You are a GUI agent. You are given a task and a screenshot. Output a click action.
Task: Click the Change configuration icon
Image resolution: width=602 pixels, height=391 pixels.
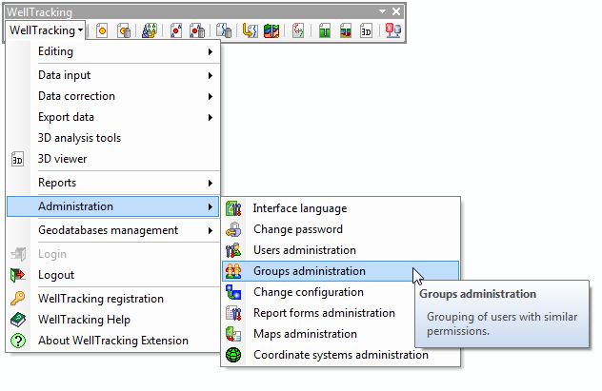click(x=233, y=292)
